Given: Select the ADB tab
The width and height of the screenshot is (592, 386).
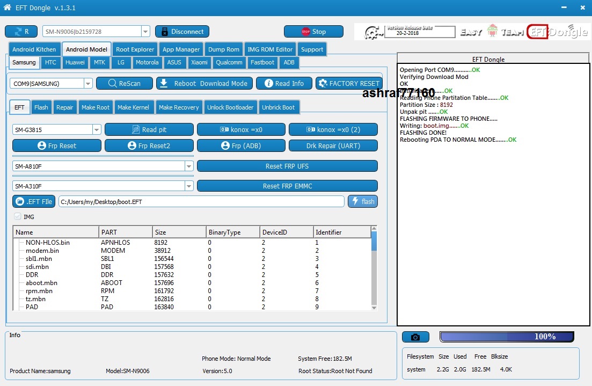Looking at the screenshot, I should coord(289,62).
